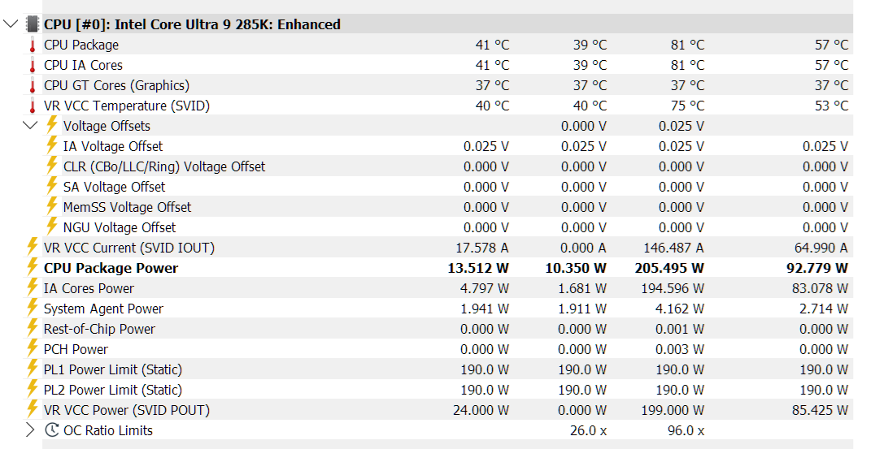This screenshot has width=875, height=449.
Task: Click lightning icon beside Rest-of-Chip Power
Action: coord(33,328)
